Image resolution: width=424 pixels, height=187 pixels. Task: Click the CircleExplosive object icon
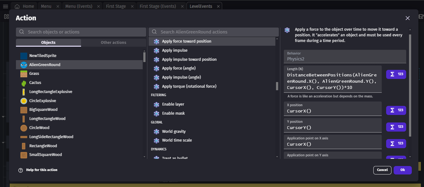tap(24, 101)
